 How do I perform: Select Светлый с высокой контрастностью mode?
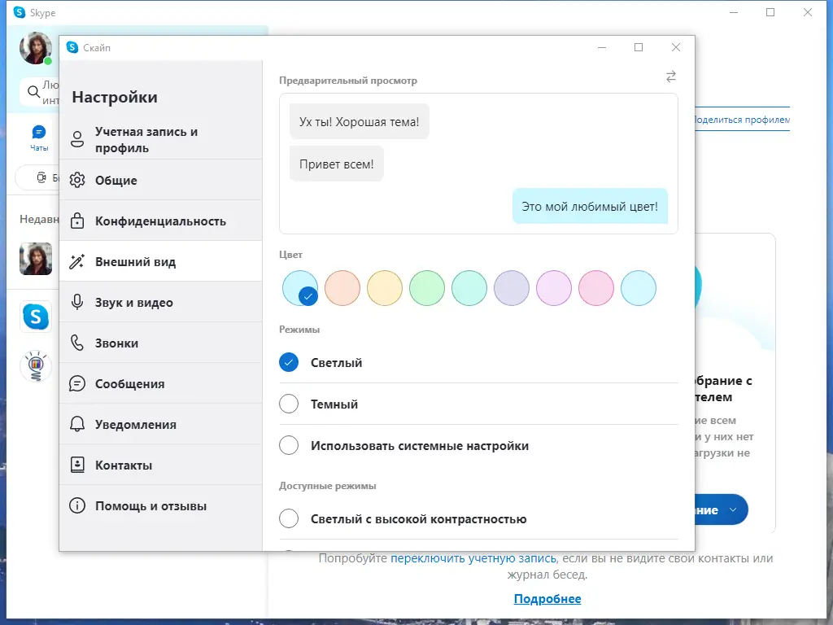(x=289, y=518)
